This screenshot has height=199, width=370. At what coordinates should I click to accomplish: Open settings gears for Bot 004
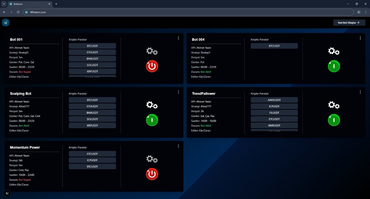pos(334,51)
